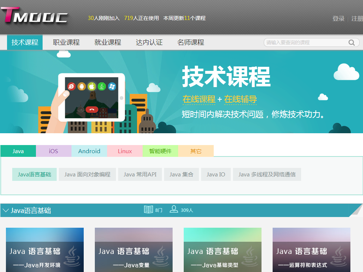The image size is (363, 272).
Task: Click the 注册 register link
Action: [x=357, y=18]
